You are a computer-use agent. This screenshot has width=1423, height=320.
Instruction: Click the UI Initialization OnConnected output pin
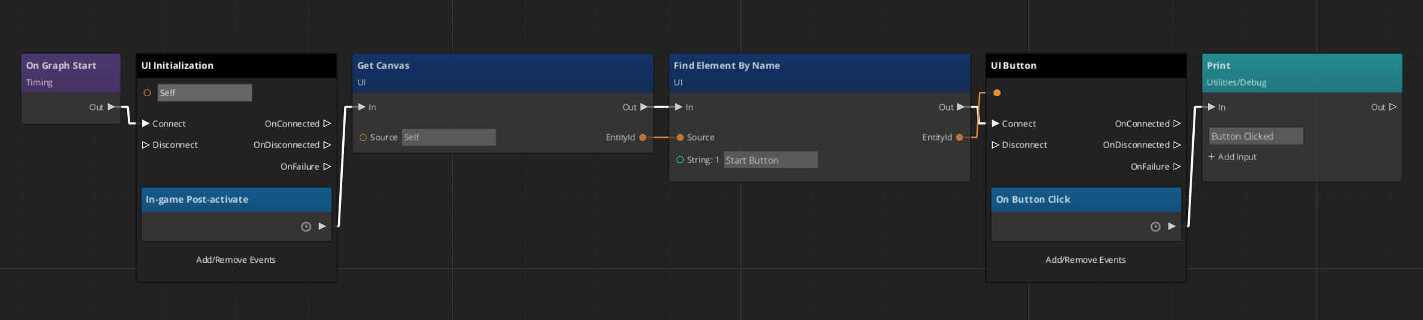[x=327, y=123]
